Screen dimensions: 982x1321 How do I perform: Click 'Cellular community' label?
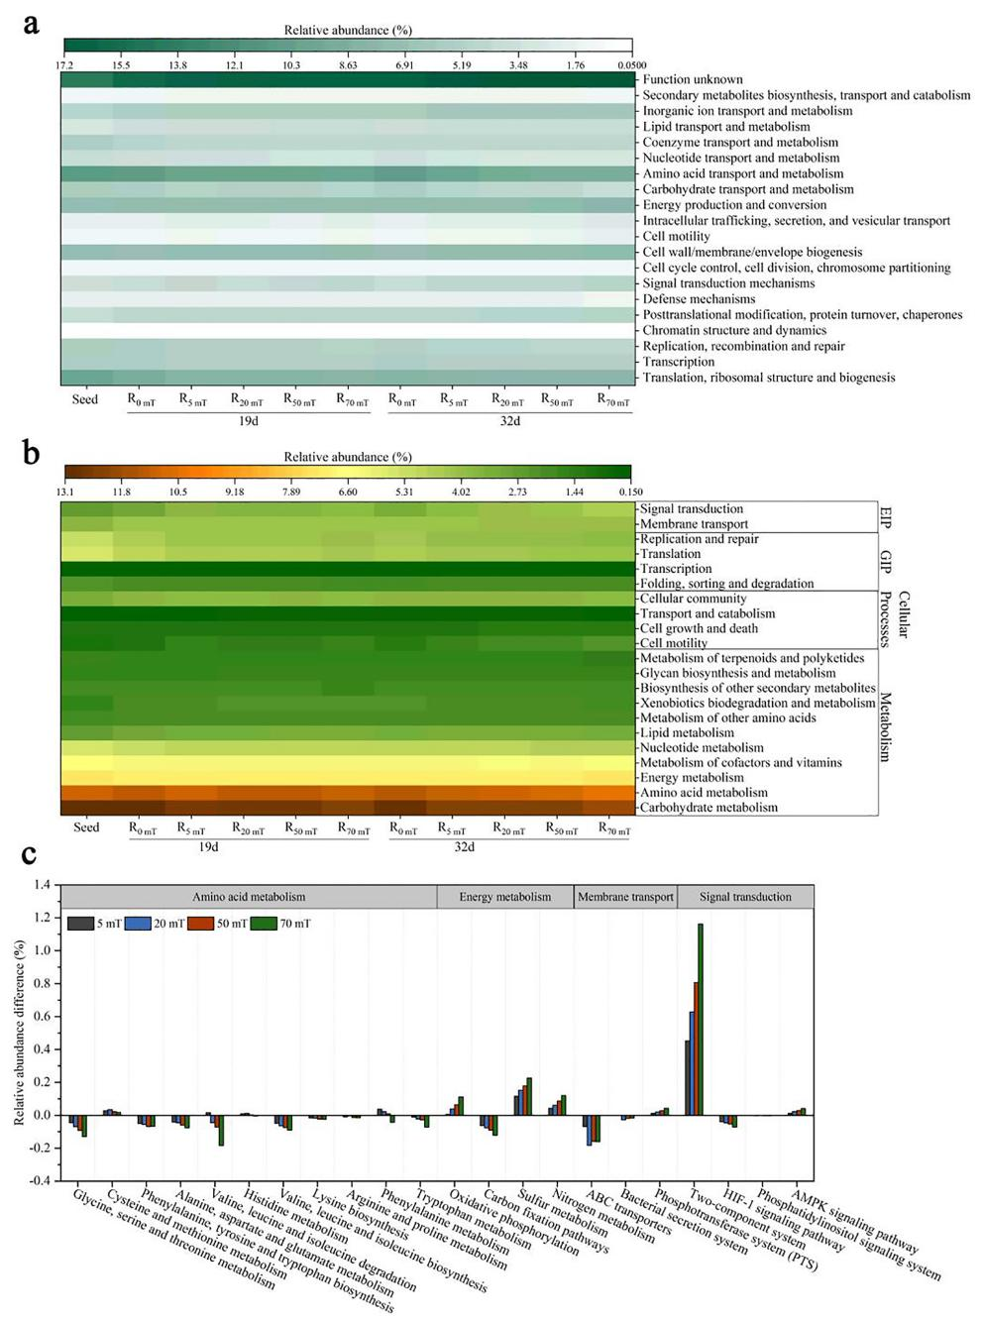click(693, 599)
